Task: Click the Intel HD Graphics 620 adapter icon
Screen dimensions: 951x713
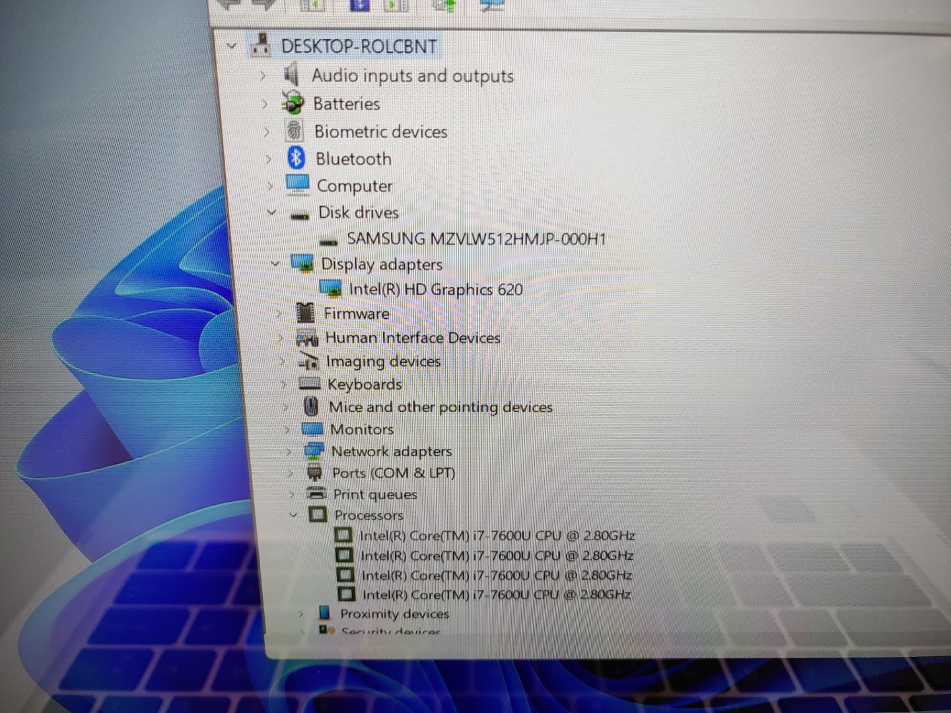Action: 330,288
